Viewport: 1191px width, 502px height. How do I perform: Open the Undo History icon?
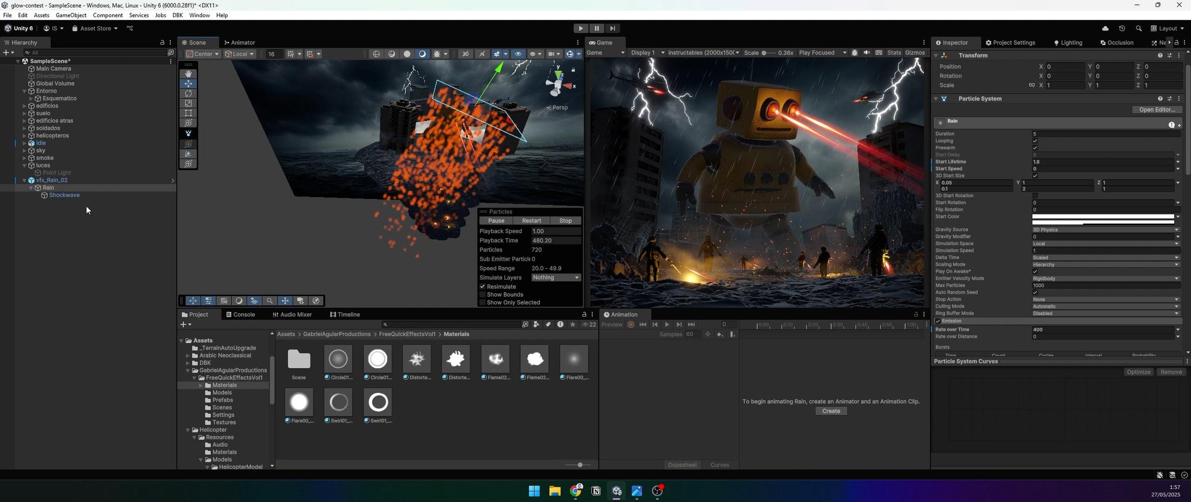pyautogui.click(x=1122, y=28)
